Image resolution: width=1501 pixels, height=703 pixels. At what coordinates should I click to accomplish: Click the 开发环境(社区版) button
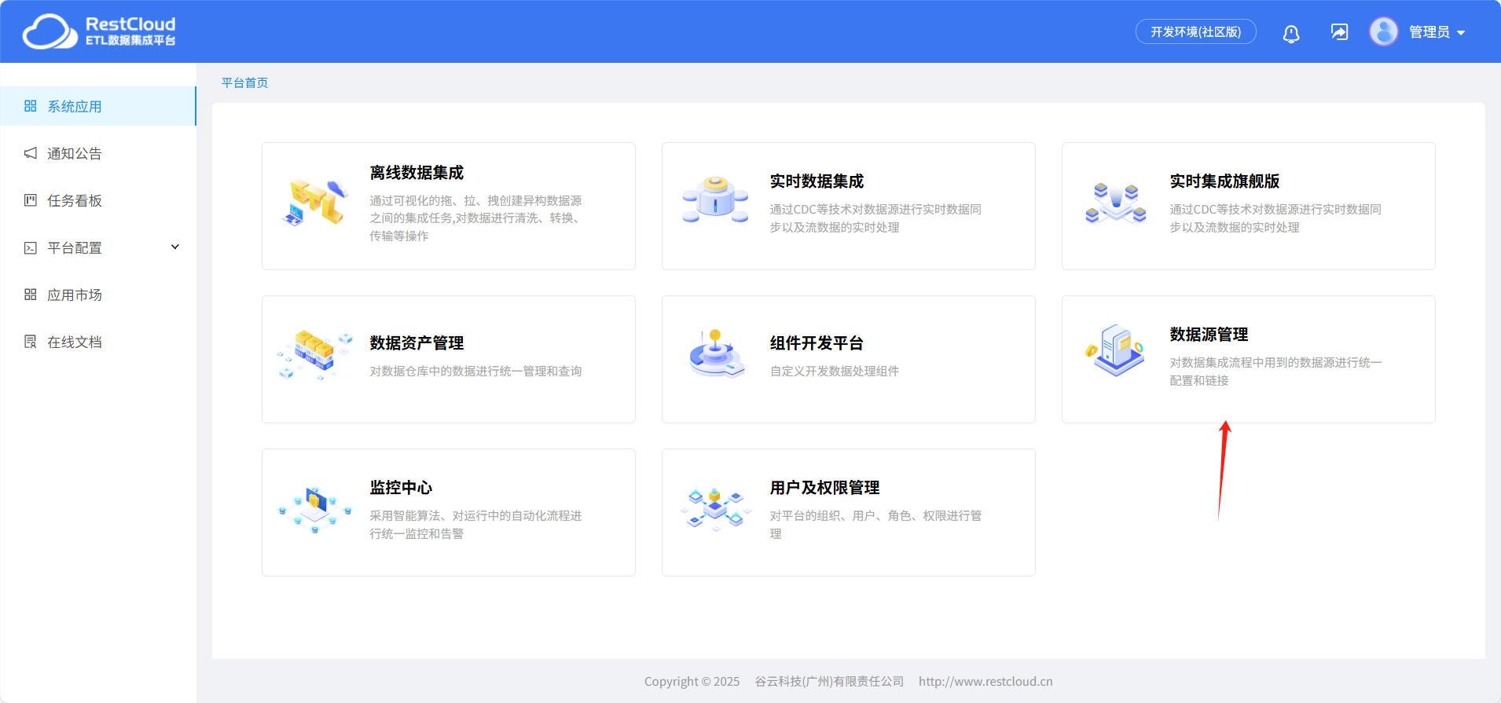point(1196,31)
